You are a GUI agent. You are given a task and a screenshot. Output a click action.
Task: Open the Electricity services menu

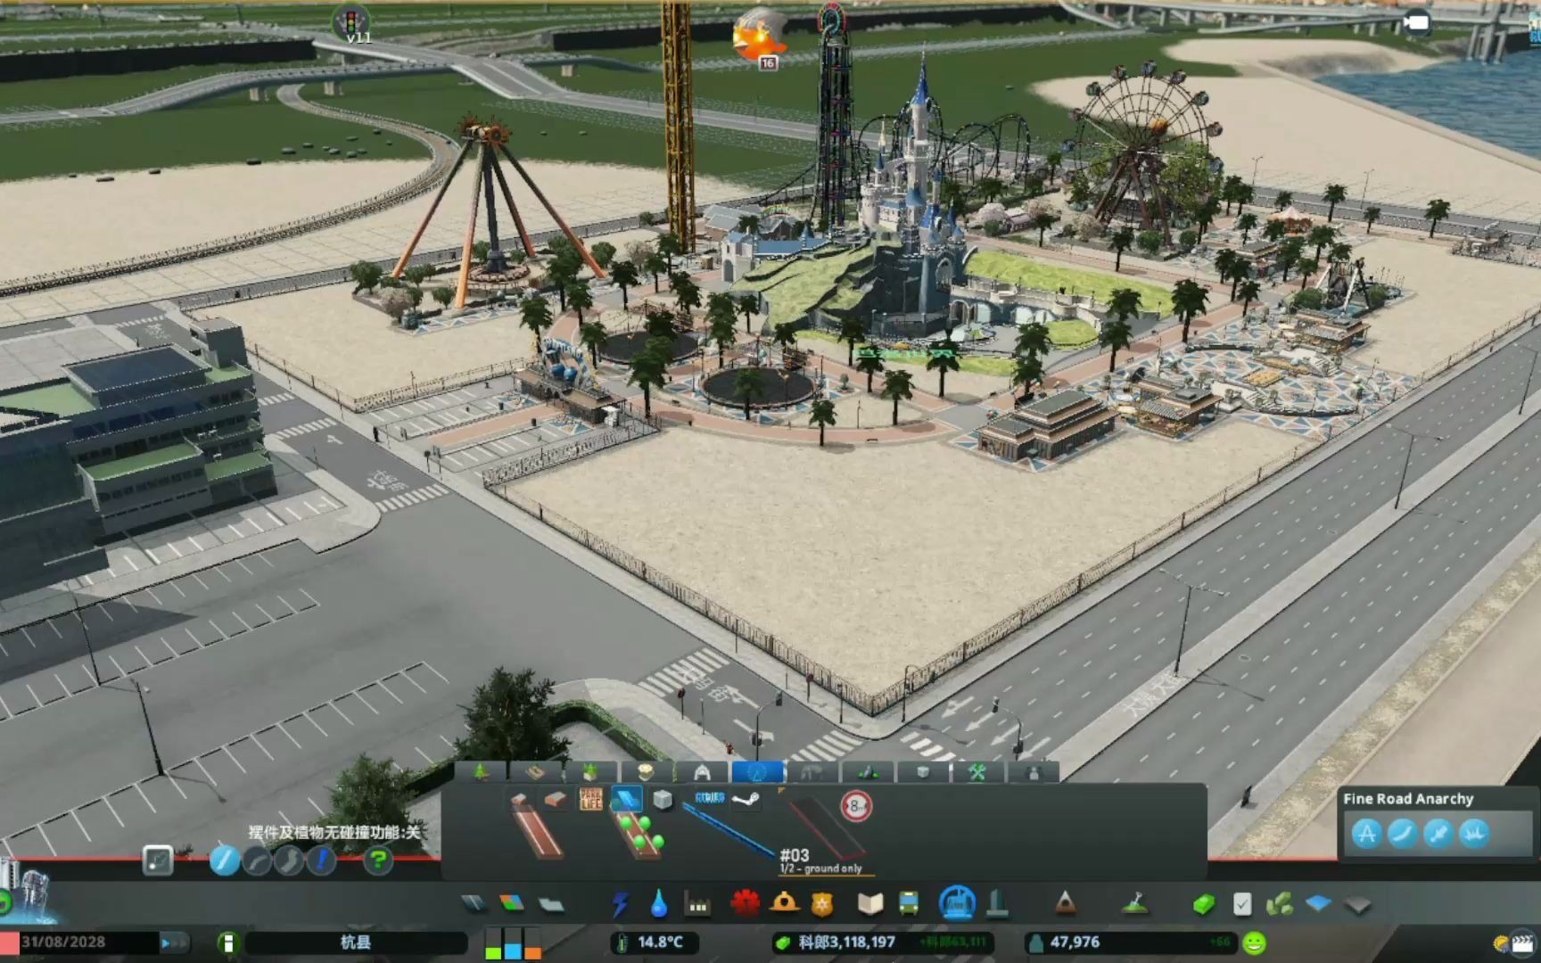tap(620, 905)
